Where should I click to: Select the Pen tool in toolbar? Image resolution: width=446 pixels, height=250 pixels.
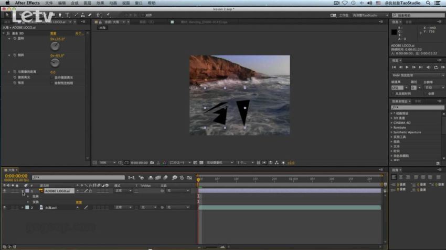point(60,15)
